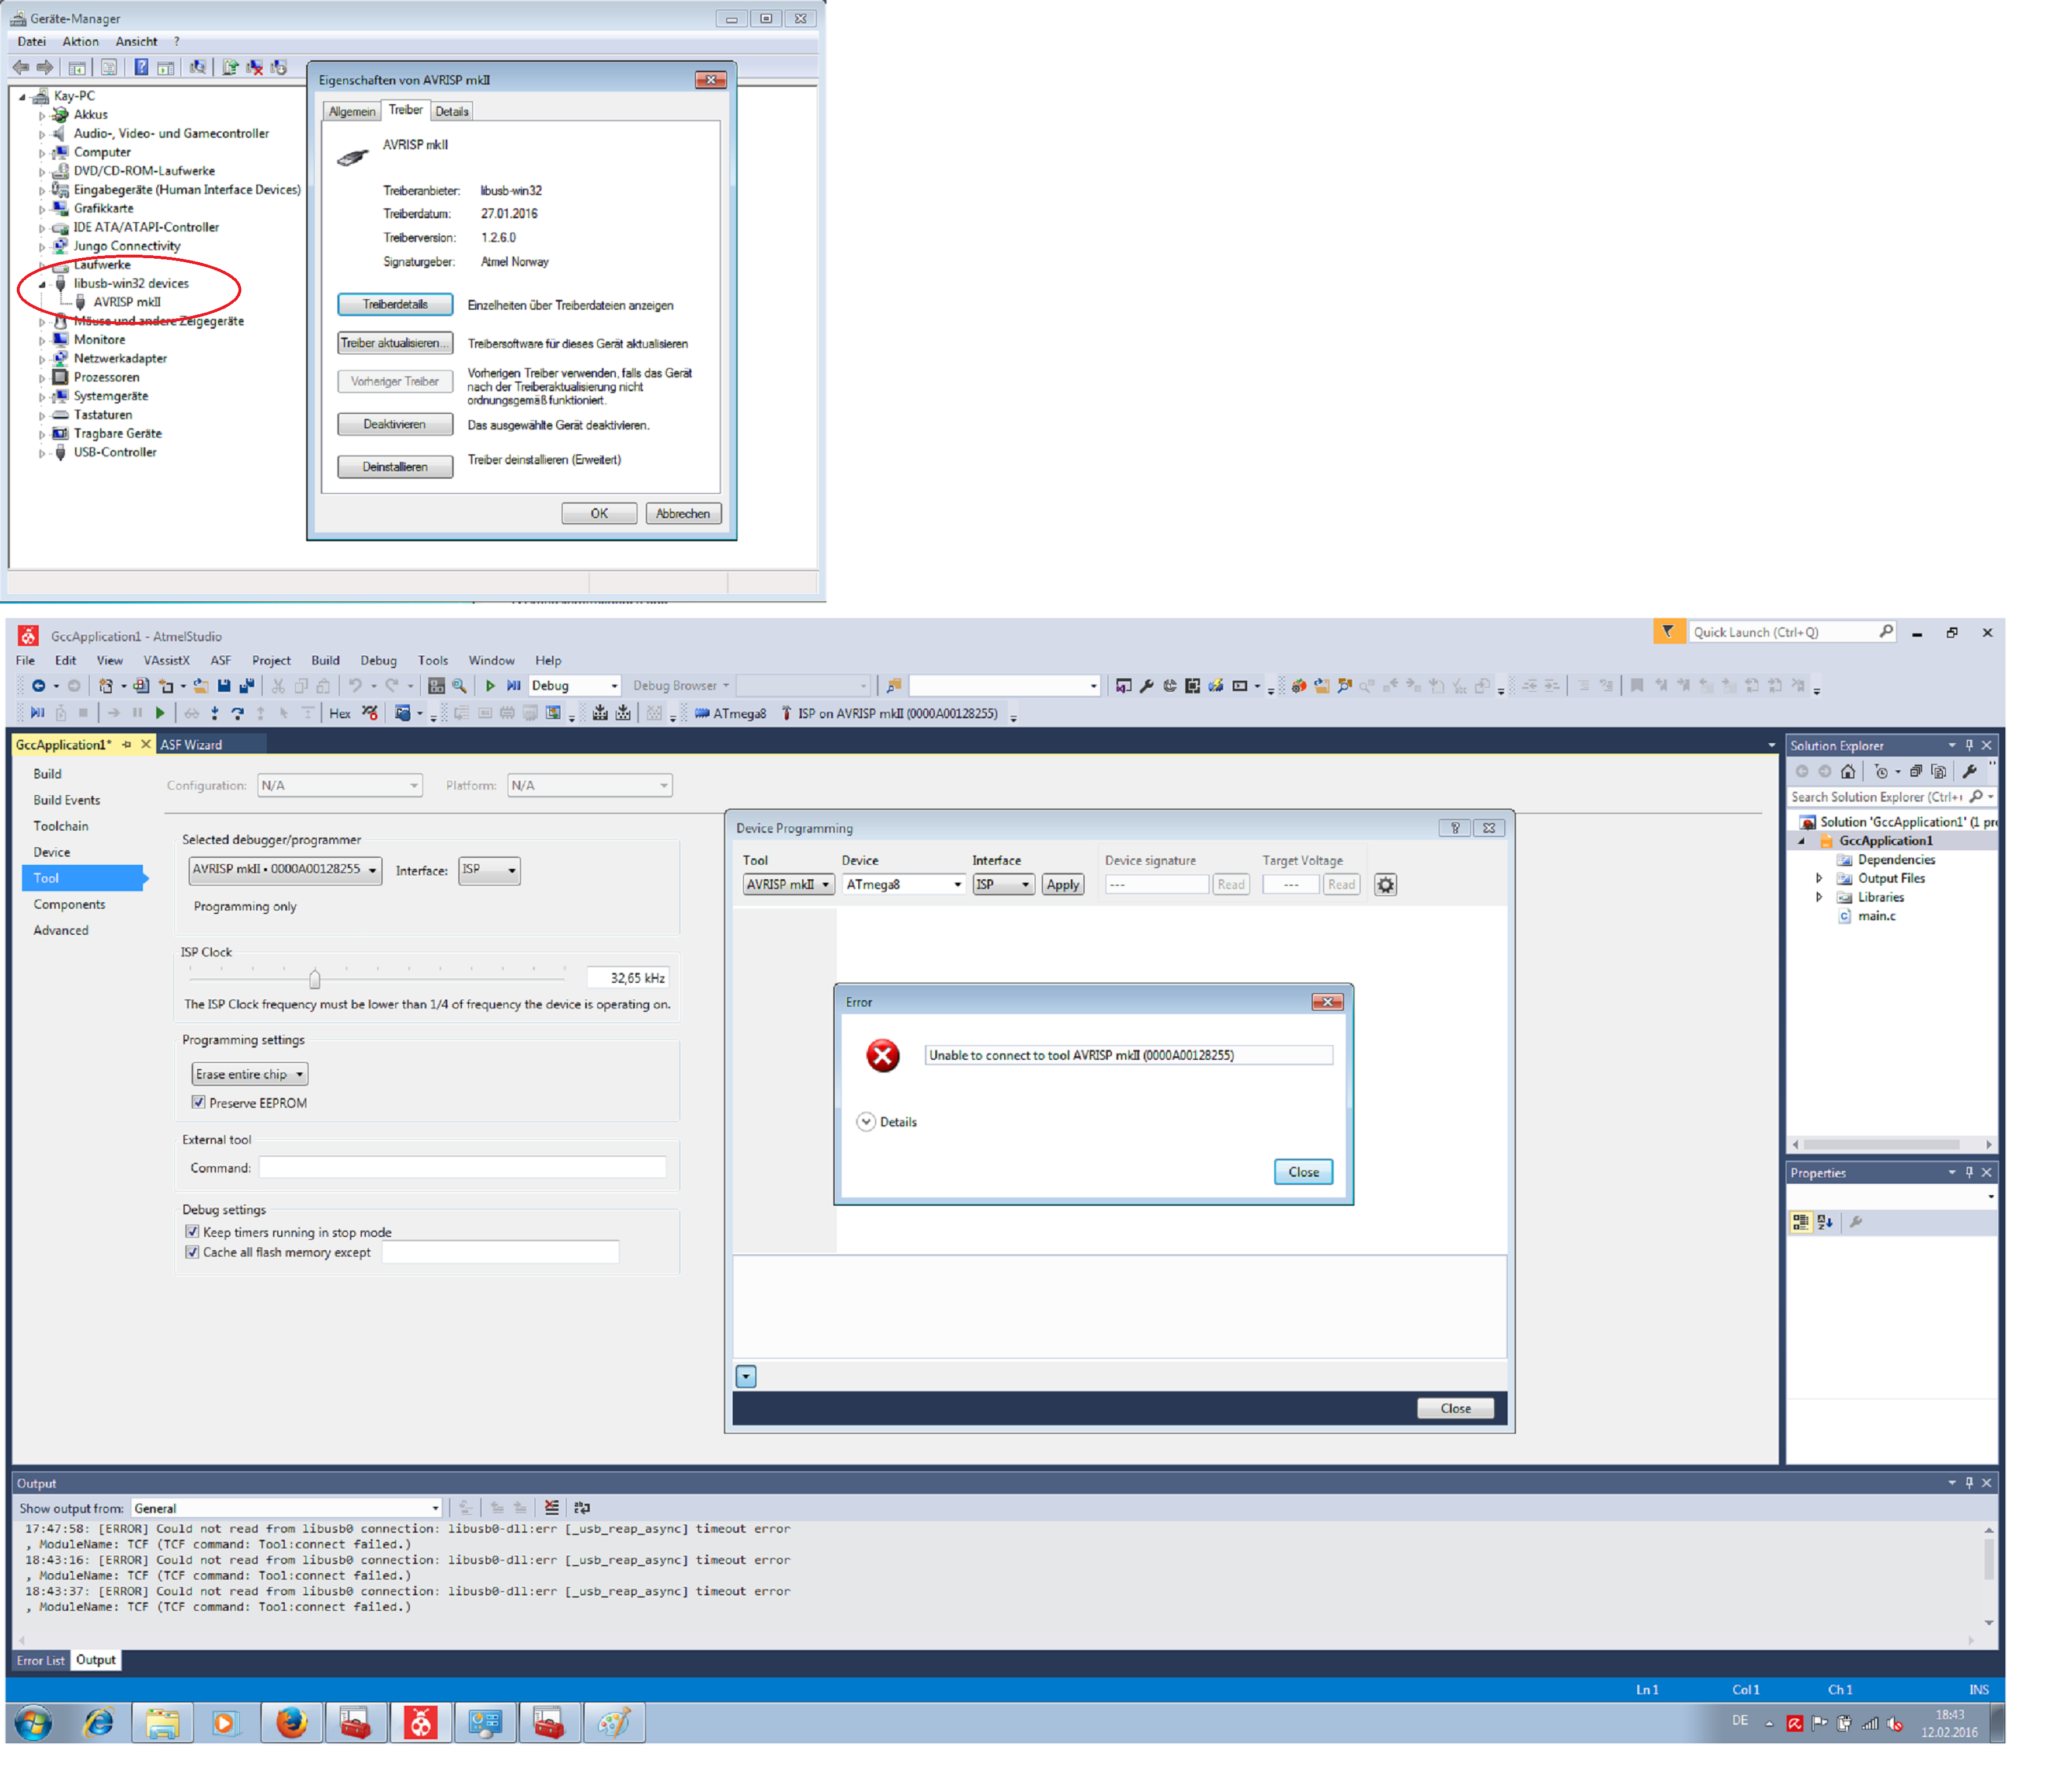
Task: Click the Save icon in Atmel Studio toolbar
Action: click(224, 686)
